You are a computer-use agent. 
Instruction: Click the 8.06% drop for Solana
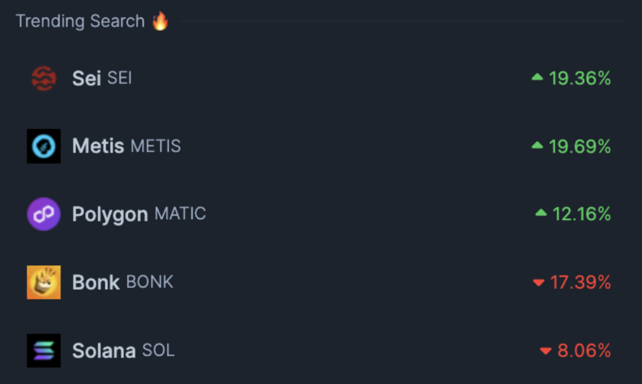[x=584, y=351]
